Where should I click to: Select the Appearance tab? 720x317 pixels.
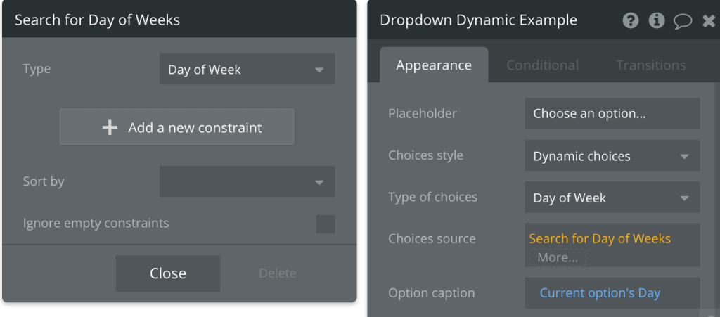pos(433,65)
